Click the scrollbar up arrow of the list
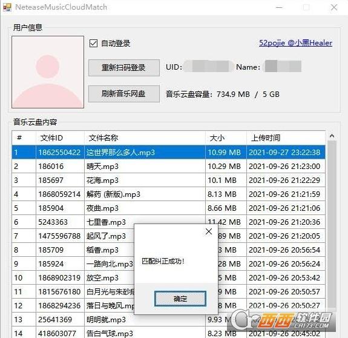This screenshot has height=338, width=348. click(x=332, y=136)
